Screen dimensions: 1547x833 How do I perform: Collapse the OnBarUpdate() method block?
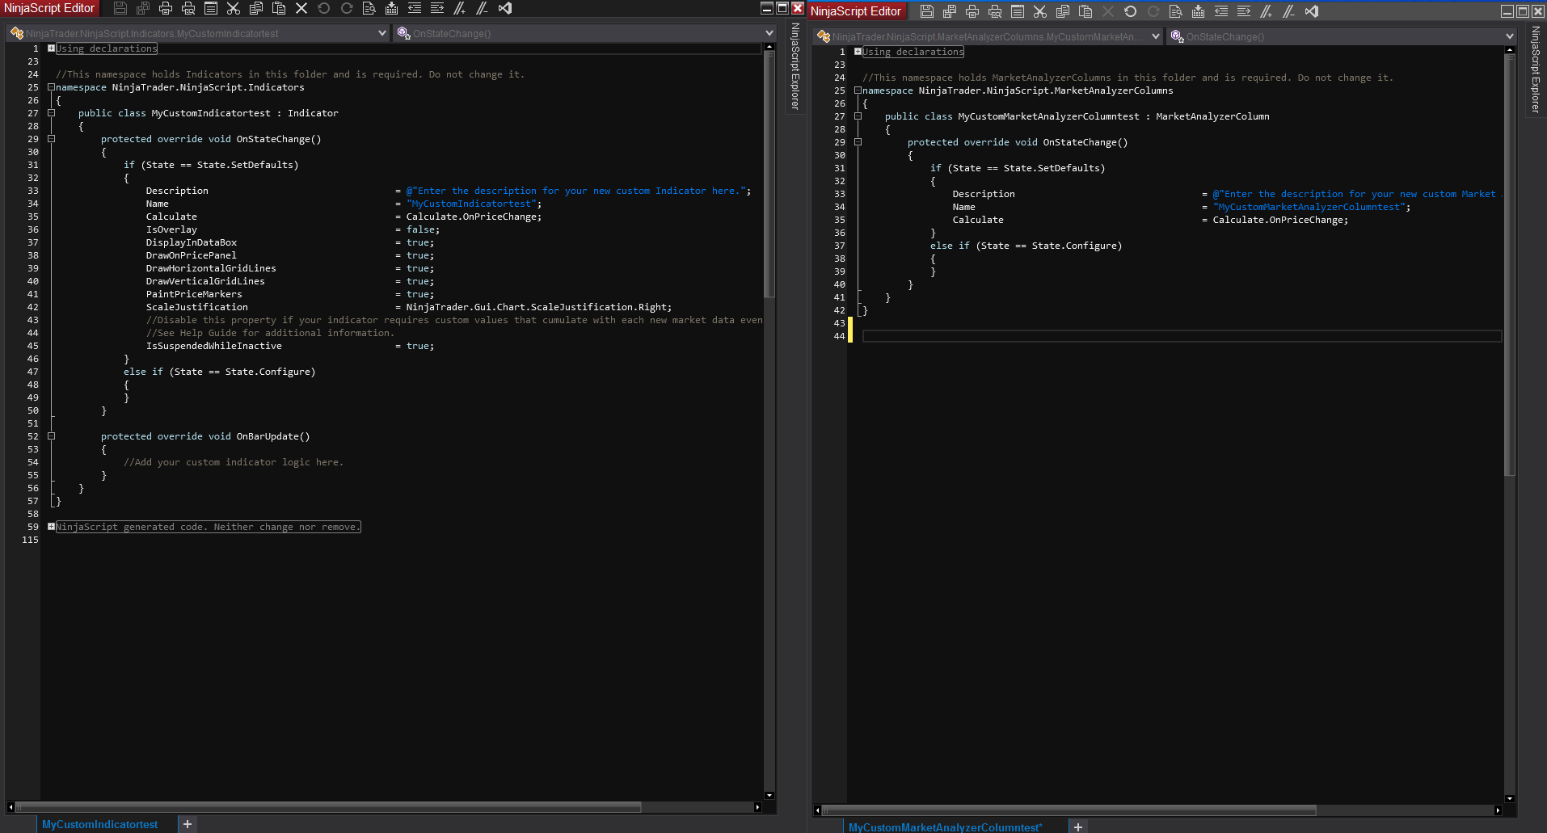point(51,436)
